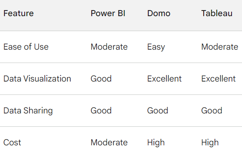Select Domo's Easy cell
This screenshot has width=242, height=153.
156,47
